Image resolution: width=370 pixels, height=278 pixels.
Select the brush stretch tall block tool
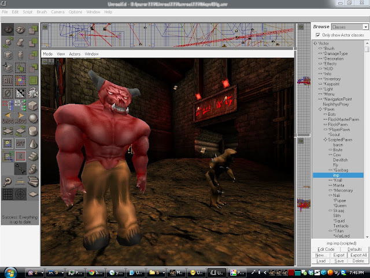(20, 55)
